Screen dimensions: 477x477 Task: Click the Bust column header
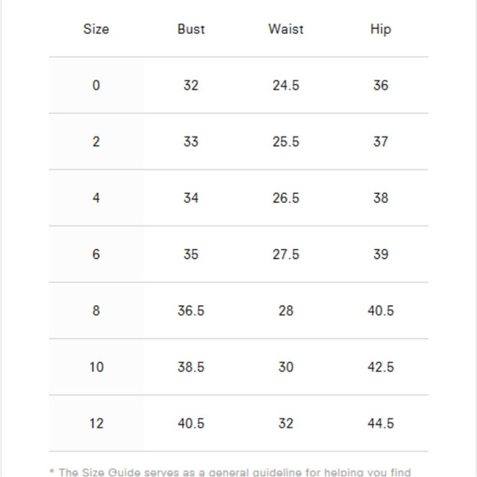191,30
